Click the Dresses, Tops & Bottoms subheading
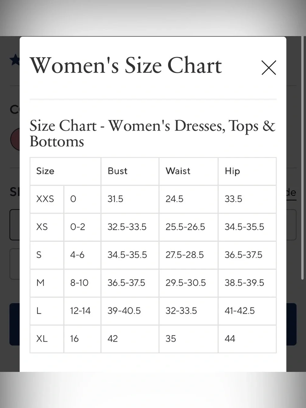 coord(152,133)
